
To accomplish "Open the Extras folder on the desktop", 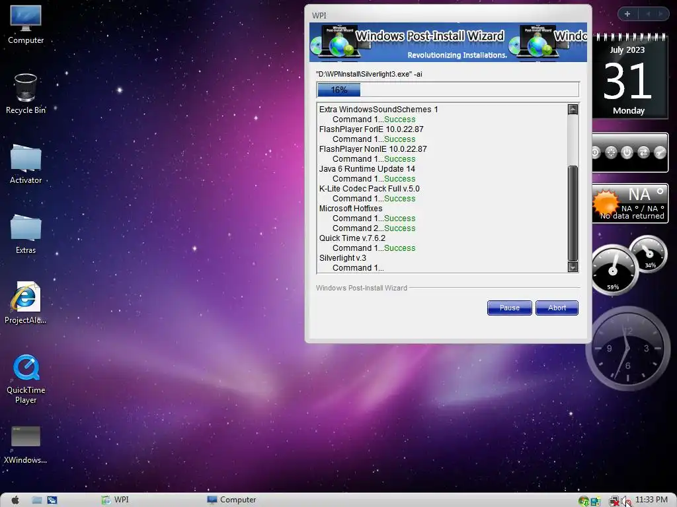I will pyautogui.click(x=26, y=234).
